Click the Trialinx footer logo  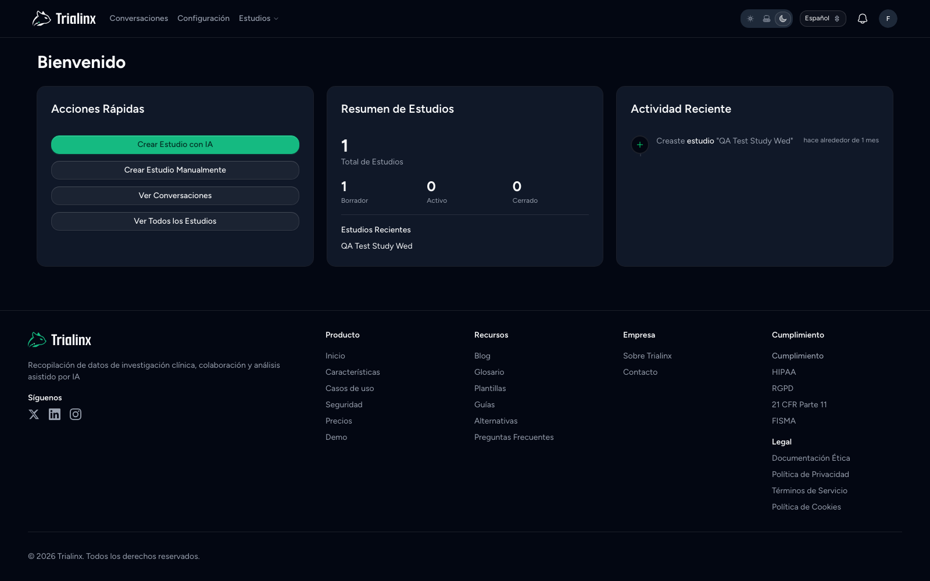pos(60,340)
